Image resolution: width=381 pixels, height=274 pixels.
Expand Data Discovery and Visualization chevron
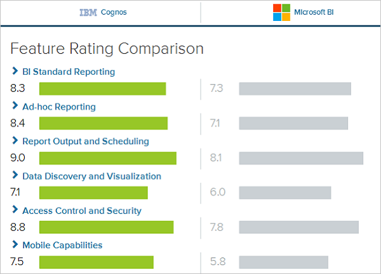(15, 176)
